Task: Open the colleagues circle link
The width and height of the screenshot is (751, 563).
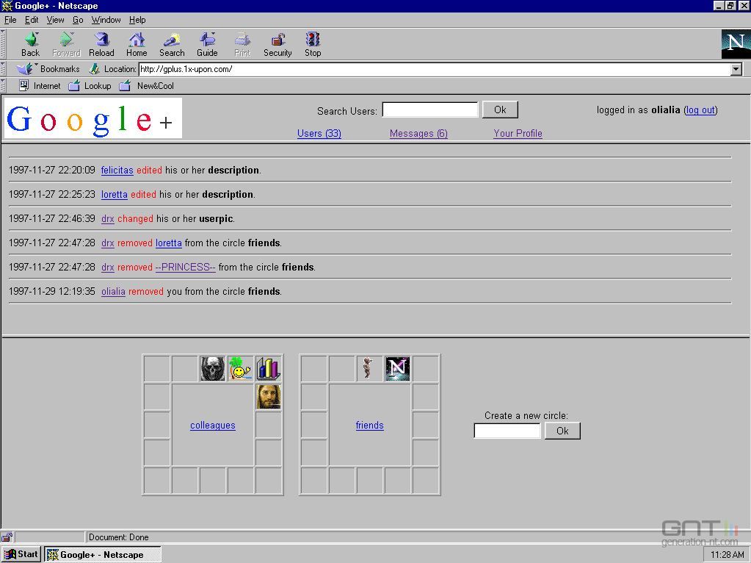Action: click(x=213, y=425)
